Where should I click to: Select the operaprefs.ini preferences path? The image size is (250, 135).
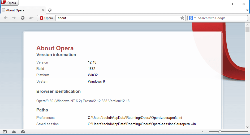[x=135, y=118]
